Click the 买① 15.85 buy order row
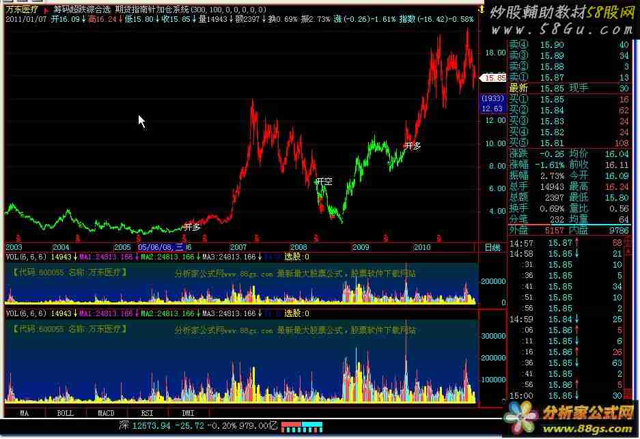 tap(569, 100)
